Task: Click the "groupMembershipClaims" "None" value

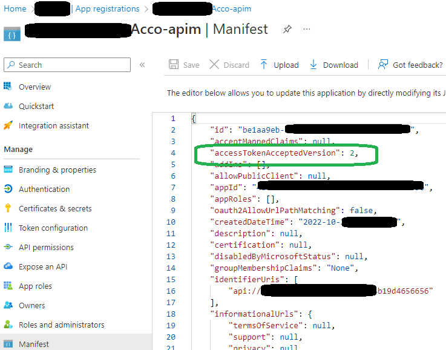Action: tap(340, 268)
